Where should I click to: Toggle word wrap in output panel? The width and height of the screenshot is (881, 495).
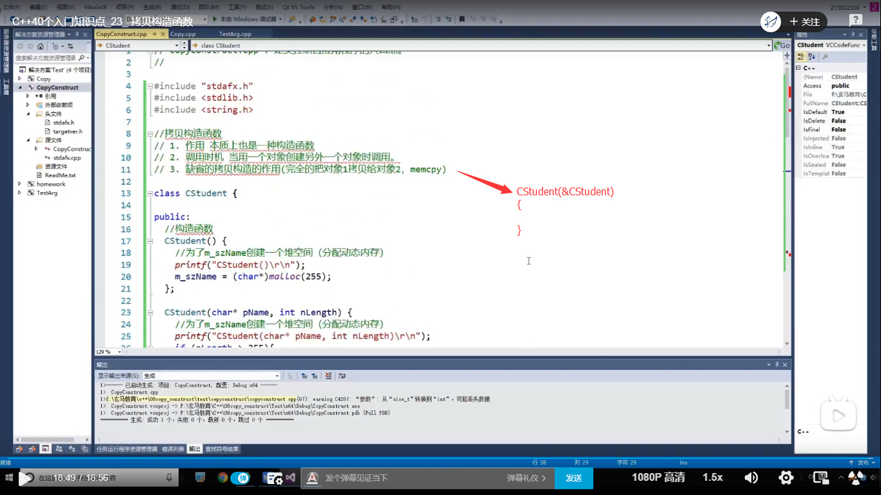click(x=342, y=376)
